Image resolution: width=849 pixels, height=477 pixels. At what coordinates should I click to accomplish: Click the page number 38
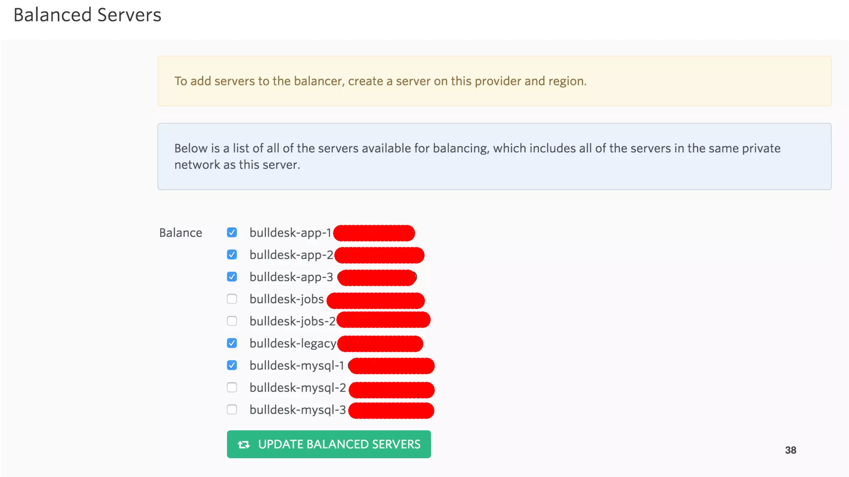point(791,450)
